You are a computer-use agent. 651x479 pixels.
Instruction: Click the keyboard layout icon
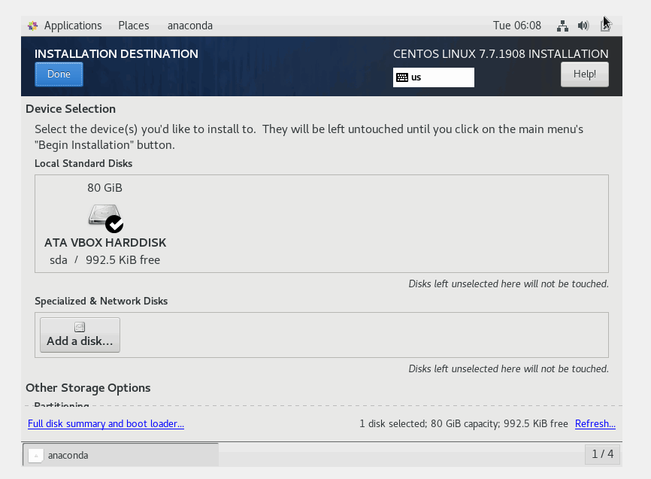[402, 77]
